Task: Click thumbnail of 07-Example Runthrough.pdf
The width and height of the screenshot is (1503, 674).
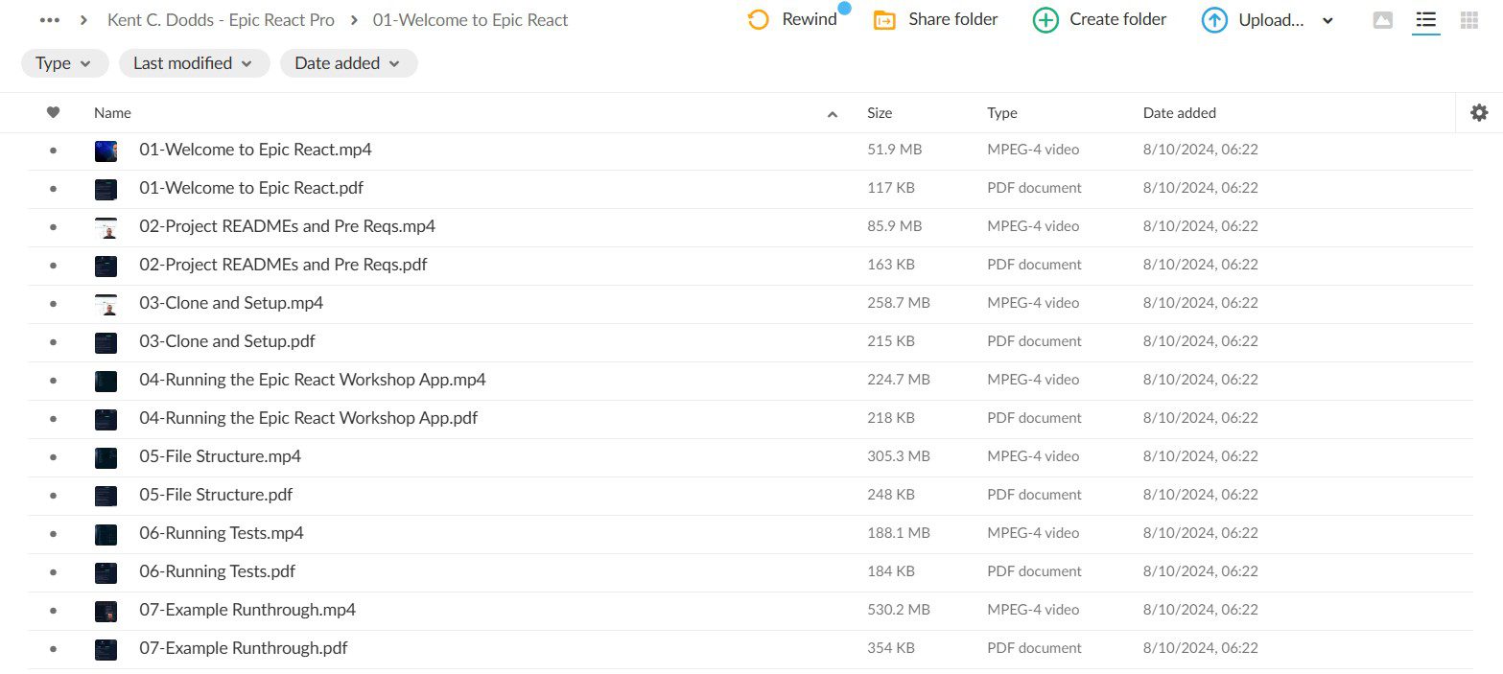Action: coord(106,649)
